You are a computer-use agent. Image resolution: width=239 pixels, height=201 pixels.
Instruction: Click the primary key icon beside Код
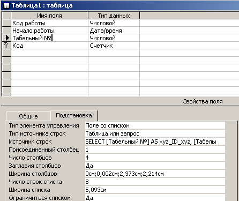click(6, 46)
